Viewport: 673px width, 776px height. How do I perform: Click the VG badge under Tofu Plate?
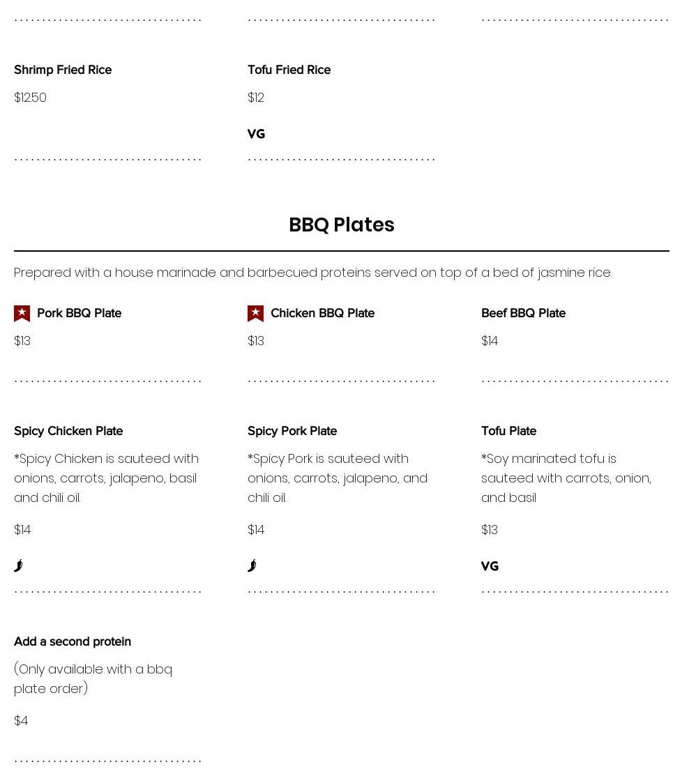pyautogui.click(x=490, y=566)
